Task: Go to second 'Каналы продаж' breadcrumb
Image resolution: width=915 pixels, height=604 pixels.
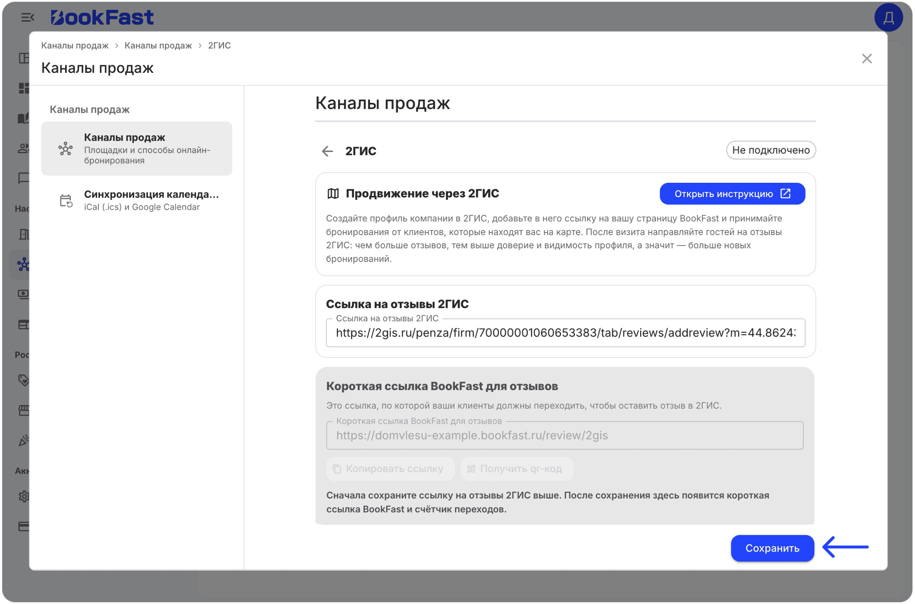Action: (158, 45)
